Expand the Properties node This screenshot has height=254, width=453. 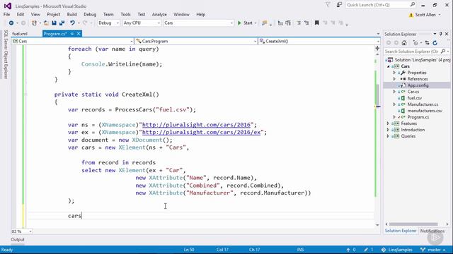pos(394,73)
